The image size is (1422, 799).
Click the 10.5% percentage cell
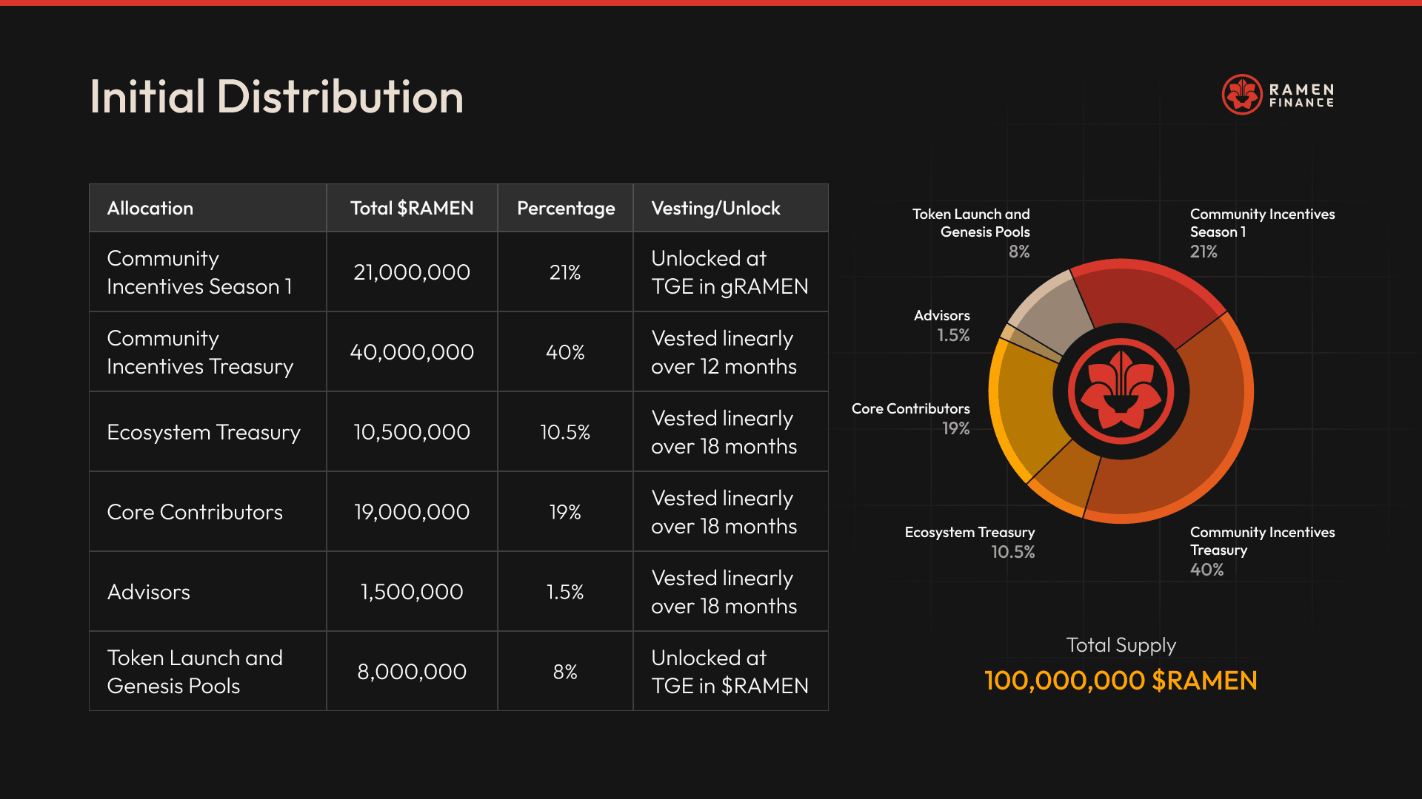tap(565, 432)
